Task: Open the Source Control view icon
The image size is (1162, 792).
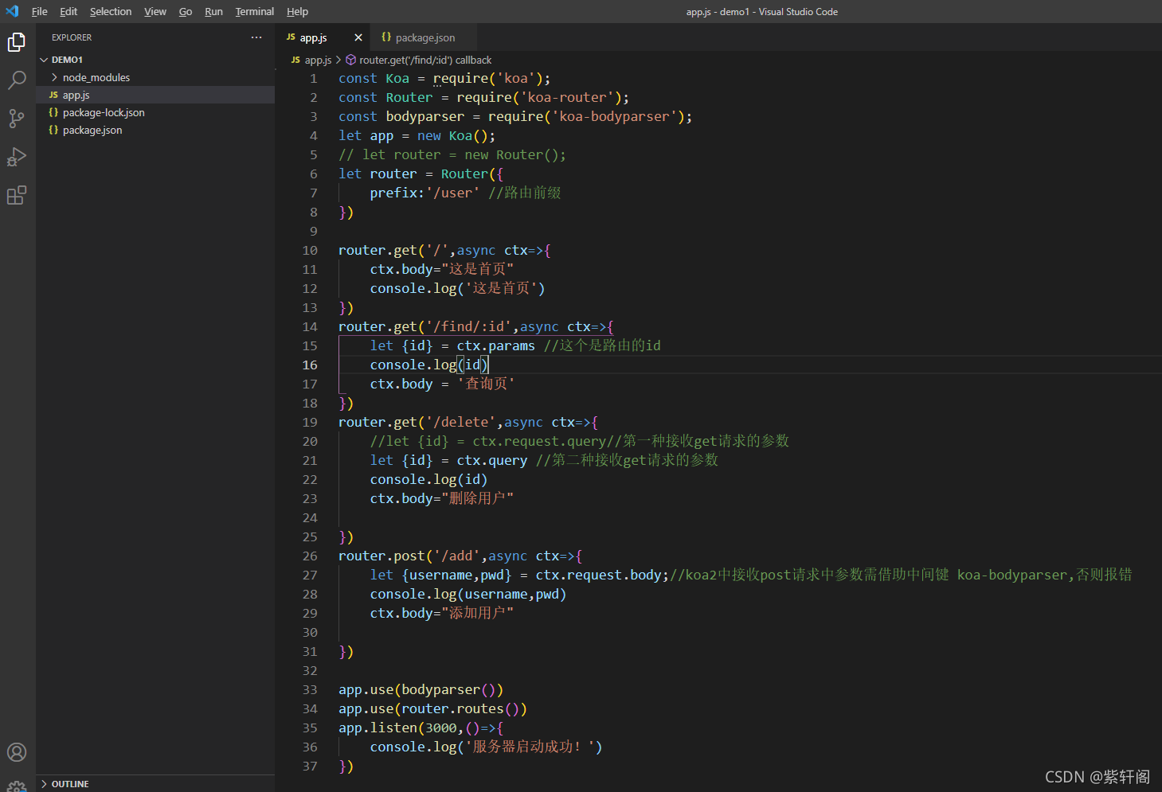Action: pos(17,119)
